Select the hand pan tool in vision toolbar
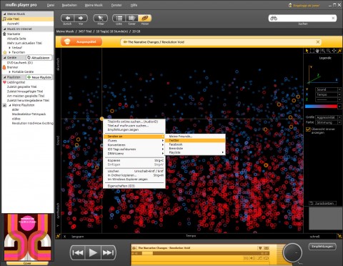Image resolution: width=343 pixels, height=266 pixels. [317, 51]
